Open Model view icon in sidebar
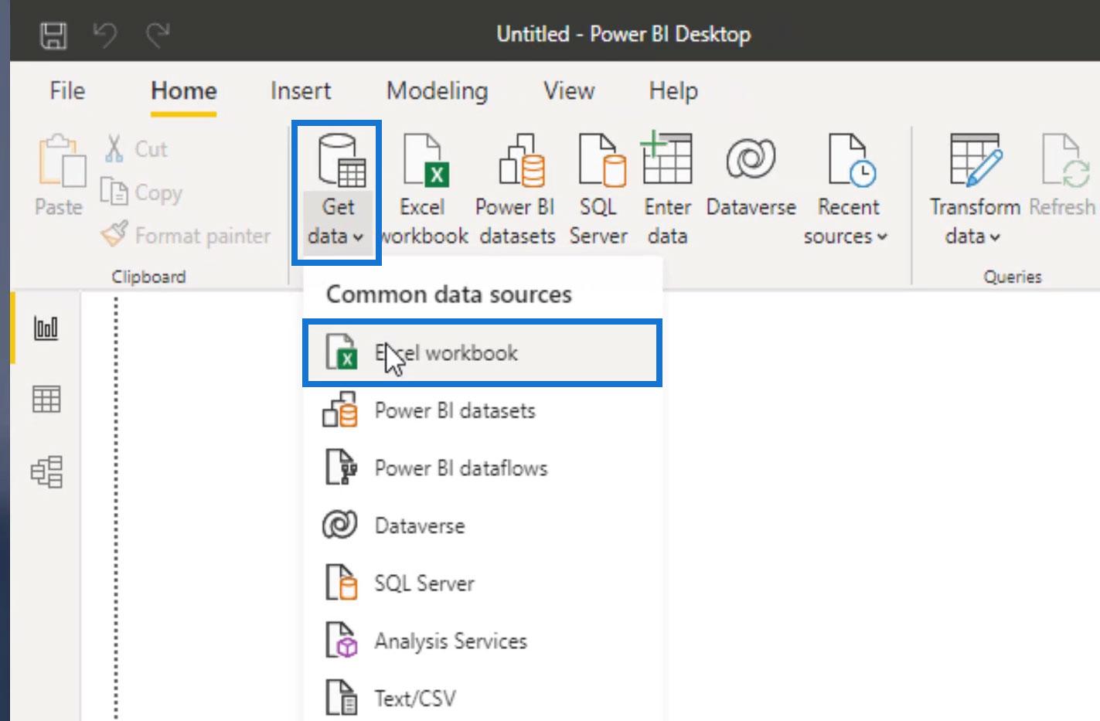The image size is (1100, 721). 46,471
